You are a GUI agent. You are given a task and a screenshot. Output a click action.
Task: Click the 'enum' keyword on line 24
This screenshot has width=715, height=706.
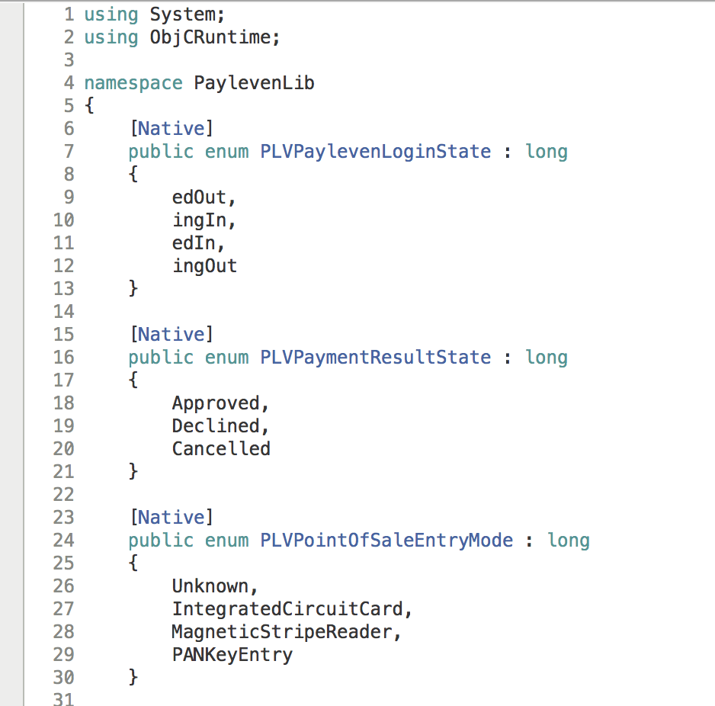pyautogui.click(x=226, y=541)
